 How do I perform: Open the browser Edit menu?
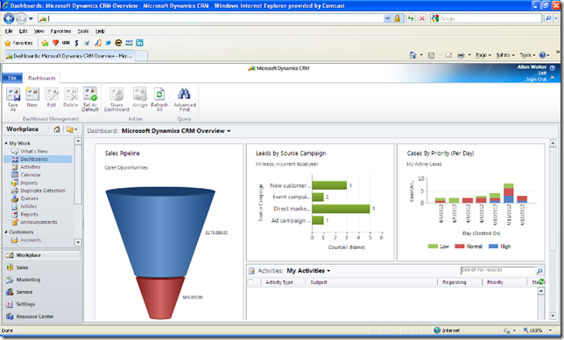(24, 31)
